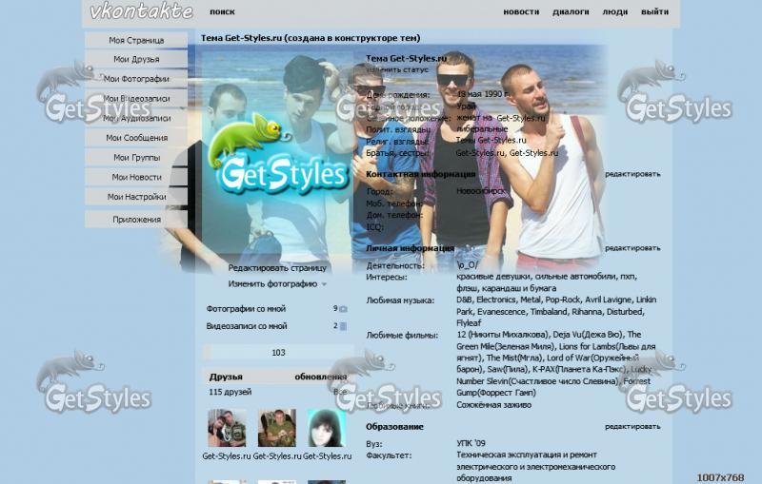Viewport: 762px width, 484px height.
Task: Click the photo icon next to 9
Action: [x=343, y=309]
